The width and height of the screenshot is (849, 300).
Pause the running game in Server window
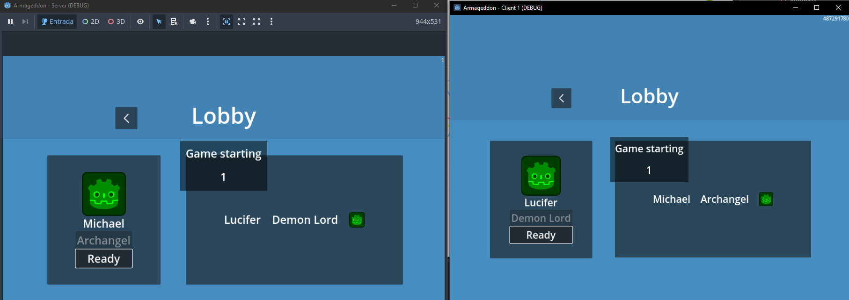coord(10,21)
